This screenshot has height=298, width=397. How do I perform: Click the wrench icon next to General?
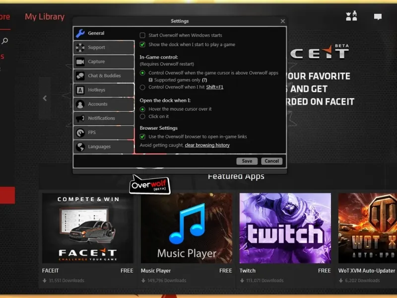click(80, 33)
